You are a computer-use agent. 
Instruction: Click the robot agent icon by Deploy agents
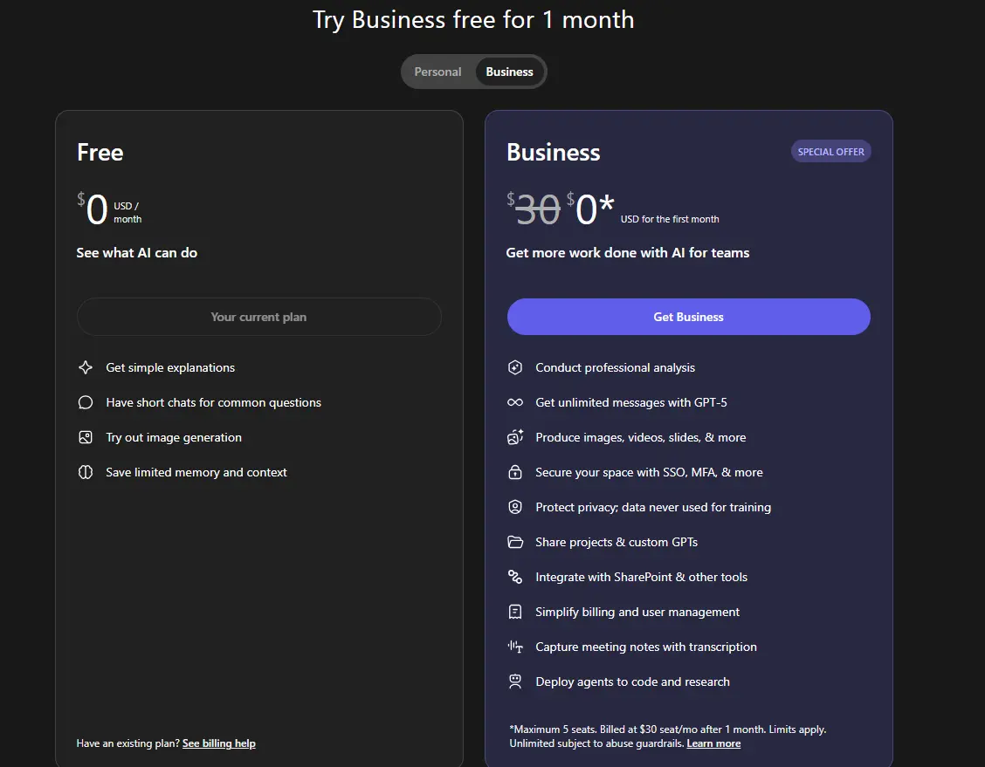pyautogui.click(x=515, y=681)
